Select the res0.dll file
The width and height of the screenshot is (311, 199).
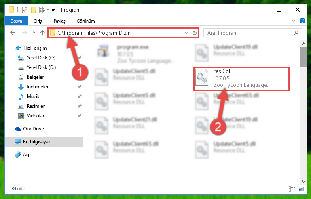click(241, 79)
